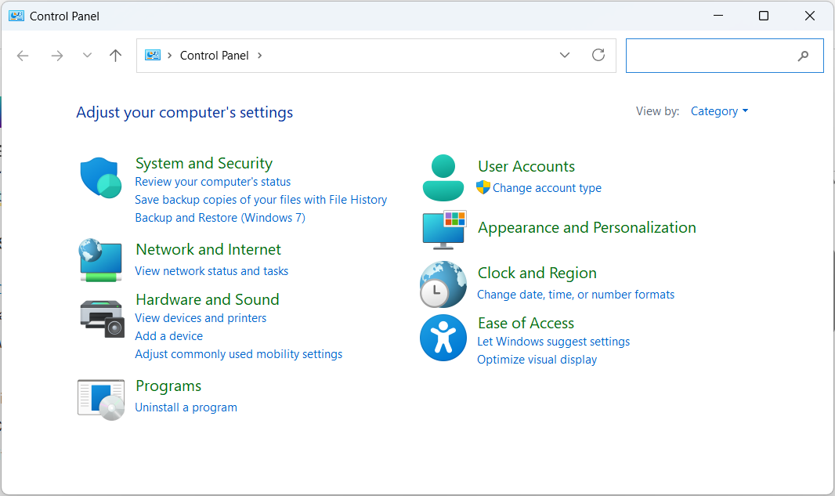The height and width of the screenshot is (496, 835).
Task: Open Programs heading
Action: click(168, 386)
